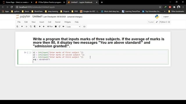
Task: Click the Jupyter logo
Action: (23, 16)
